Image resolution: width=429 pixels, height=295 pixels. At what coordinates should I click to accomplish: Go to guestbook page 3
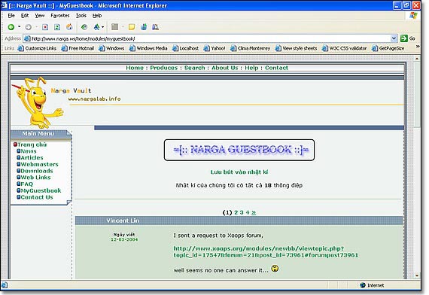(242, 212)
